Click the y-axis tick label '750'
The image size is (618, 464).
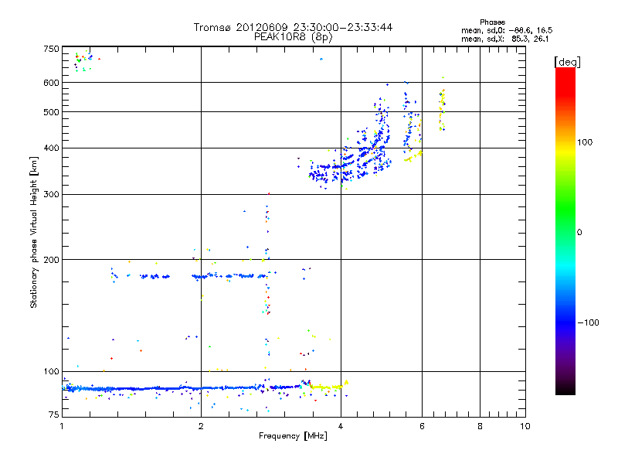pyautogui.click(x=52, y=49)
